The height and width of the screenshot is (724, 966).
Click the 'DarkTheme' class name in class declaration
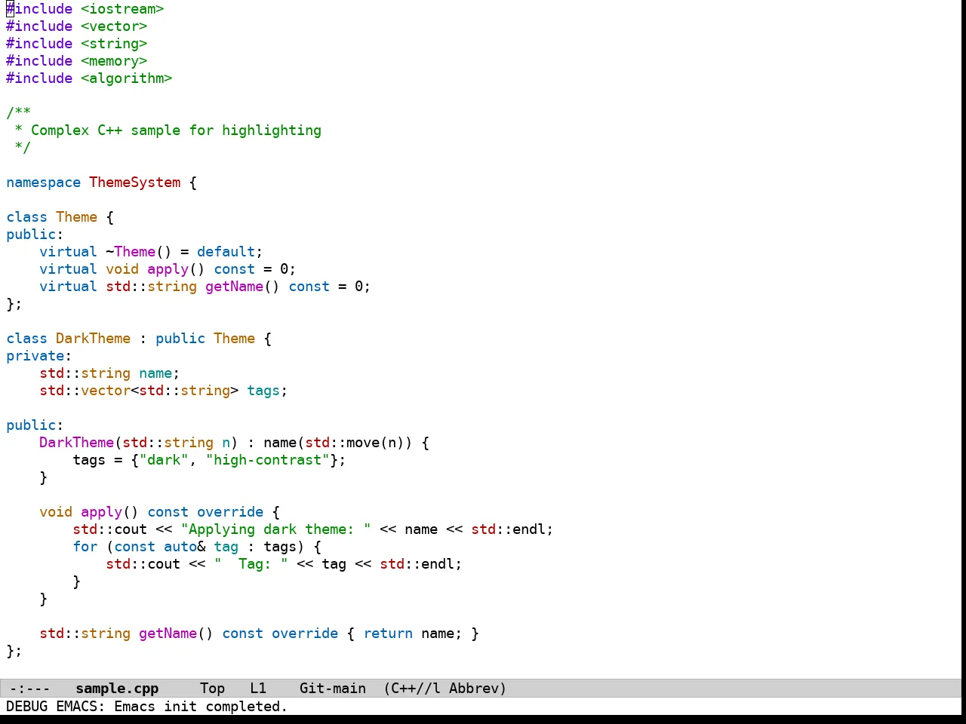[94, 339]
